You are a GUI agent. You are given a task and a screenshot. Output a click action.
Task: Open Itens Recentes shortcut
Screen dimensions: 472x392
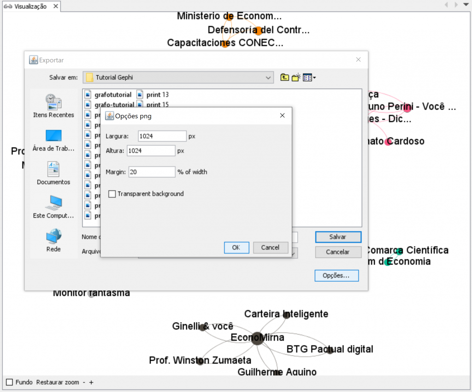[x=53, y=105]
